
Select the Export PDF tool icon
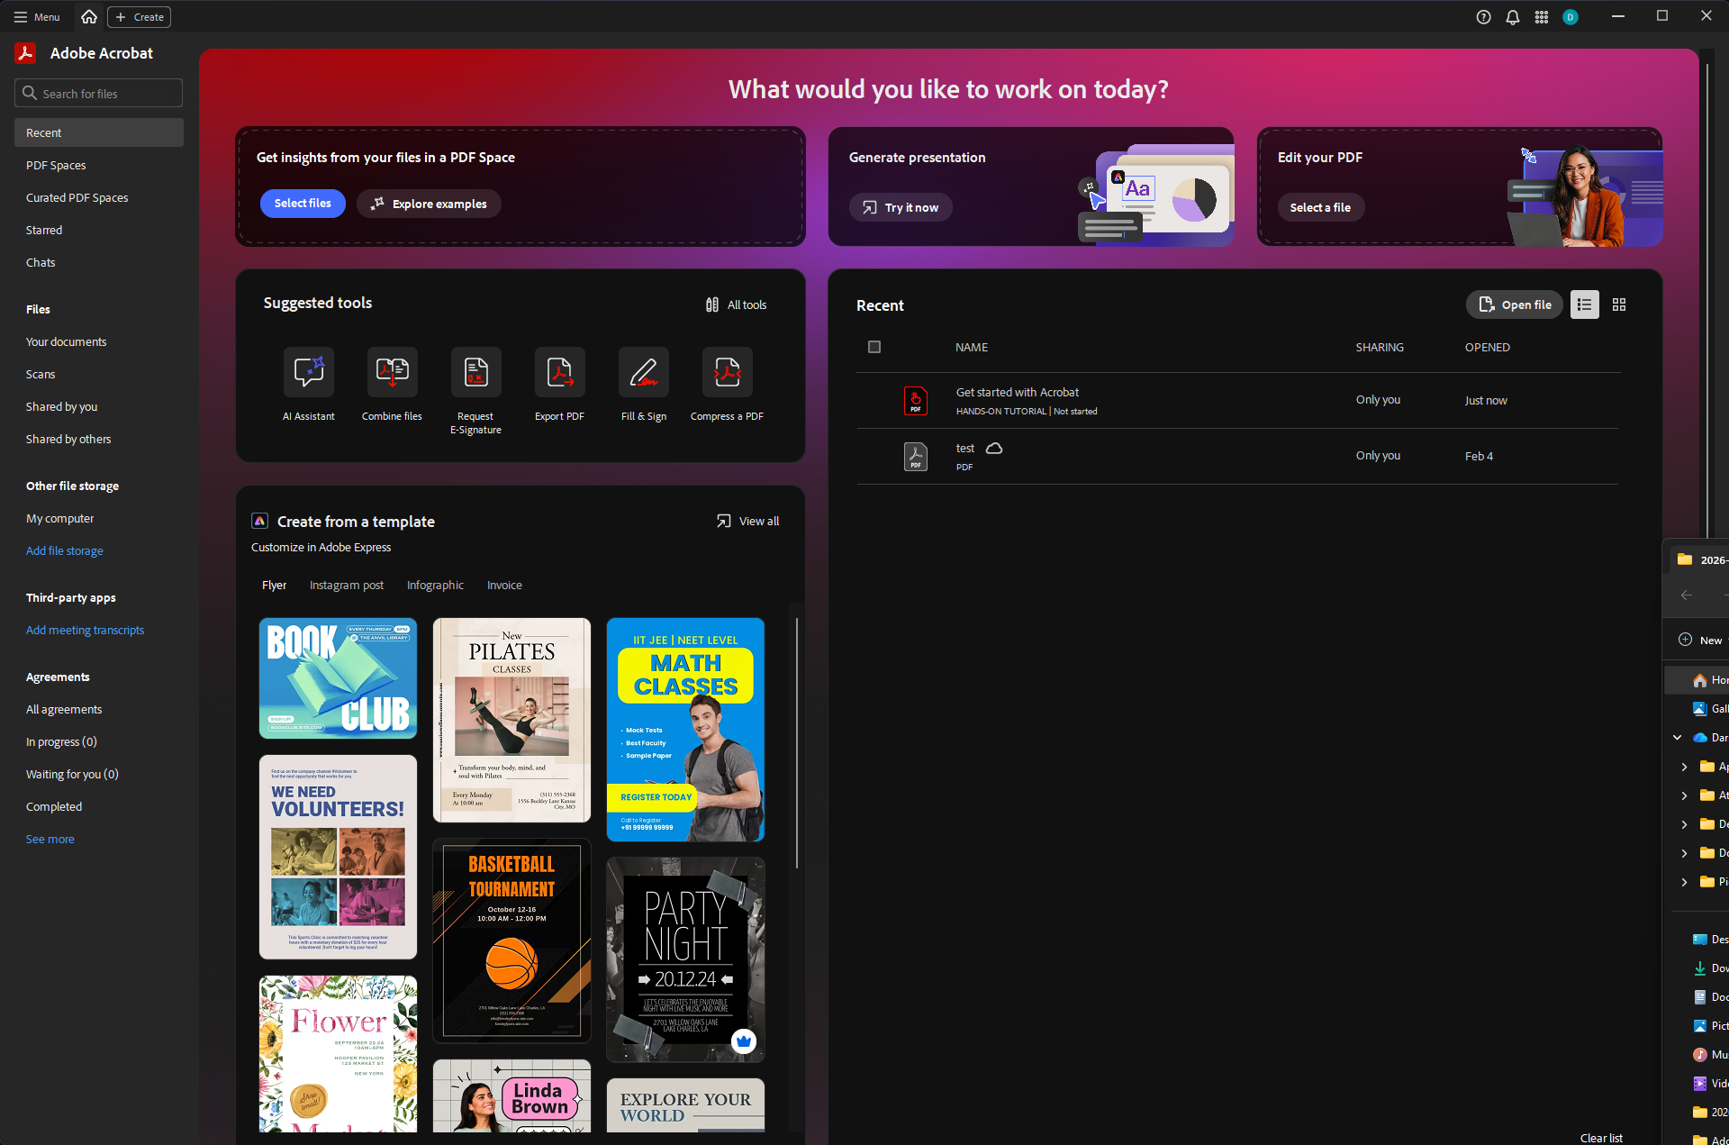[x=559, y=372]
